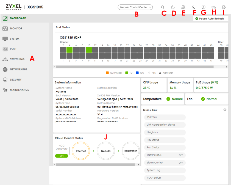Click the Port sidebar icon
This screenshot has height=185, width=231.
pyautogui.click(x=5, y=49)
